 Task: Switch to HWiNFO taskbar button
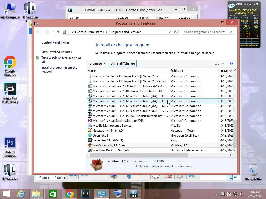(x=134, y=194)
